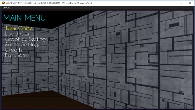The width and height of the screenshot is (195, 110).
Task: Open Audio Settings
Action: [x=23, y=45]
